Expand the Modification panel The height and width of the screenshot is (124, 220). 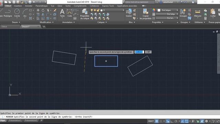(47, 22)
